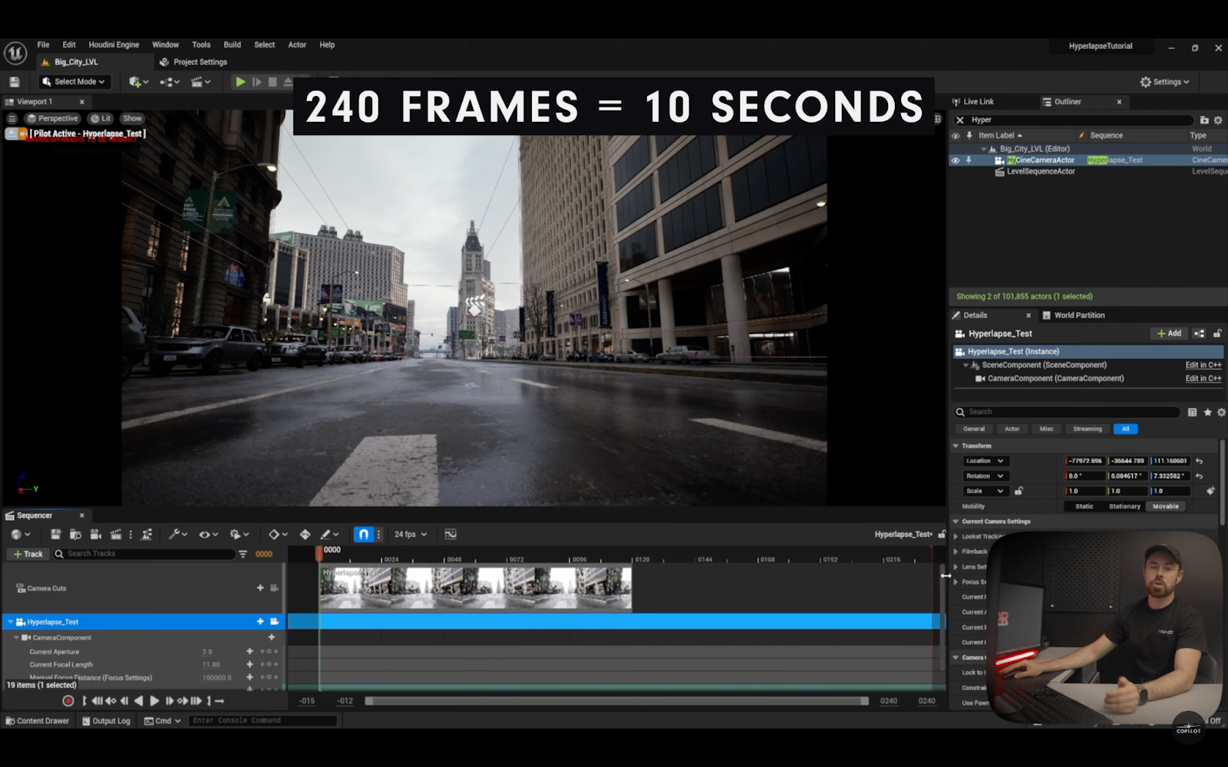The height and width of the screenshot is (767, 1228).
Task: Open Sequencer wrench actions menu
Action: [179, 534]
